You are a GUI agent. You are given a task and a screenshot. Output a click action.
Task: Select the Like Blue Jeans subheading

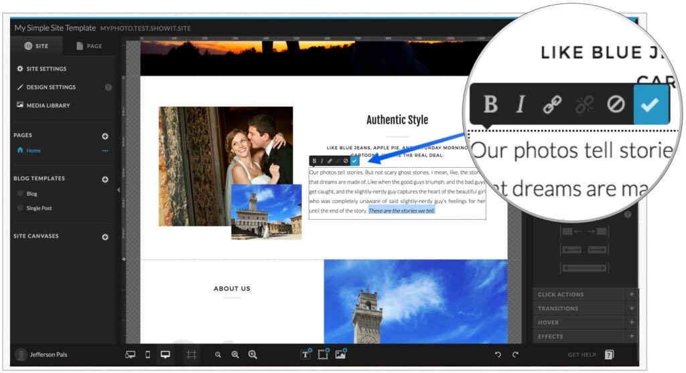pyautogui.click(x=397, y=151)
